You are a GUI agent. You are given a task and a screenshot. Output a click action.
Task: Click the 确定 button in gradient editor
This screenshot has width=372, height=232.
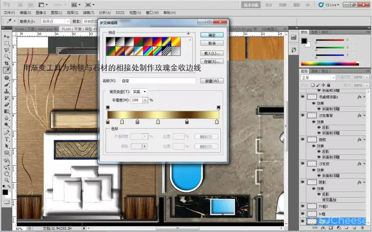pyautogui.click(x=212, y=35)
